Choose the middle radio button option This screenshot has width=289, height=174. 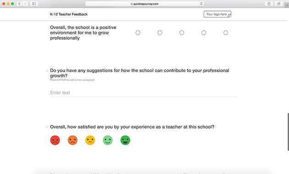[182, 33]
